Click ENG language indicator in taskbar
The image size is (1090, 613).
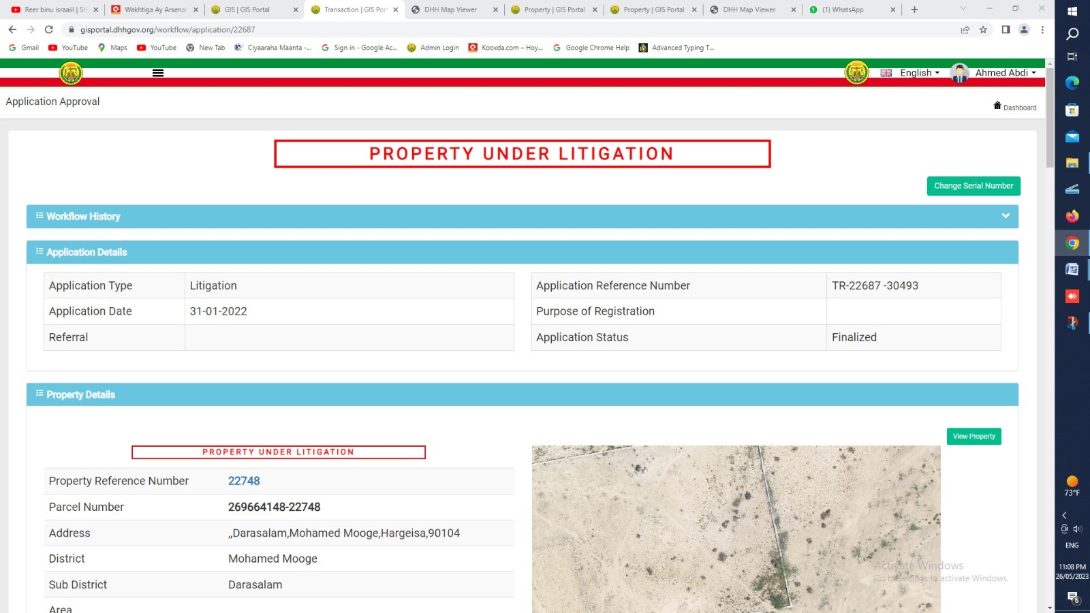[1072, 546]
